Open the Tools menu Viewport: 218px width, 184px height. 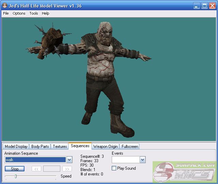coord(34,13)
